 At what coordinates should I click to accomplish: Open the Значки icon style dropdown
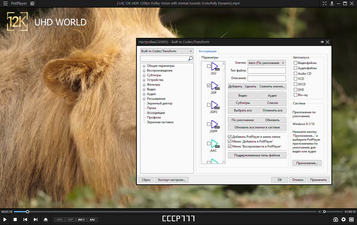coord(267,63)
